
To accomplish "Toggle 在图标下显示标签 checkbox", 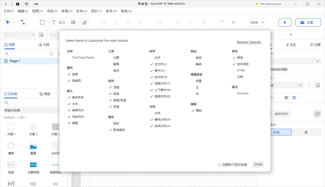I will [x=220, y=165].
